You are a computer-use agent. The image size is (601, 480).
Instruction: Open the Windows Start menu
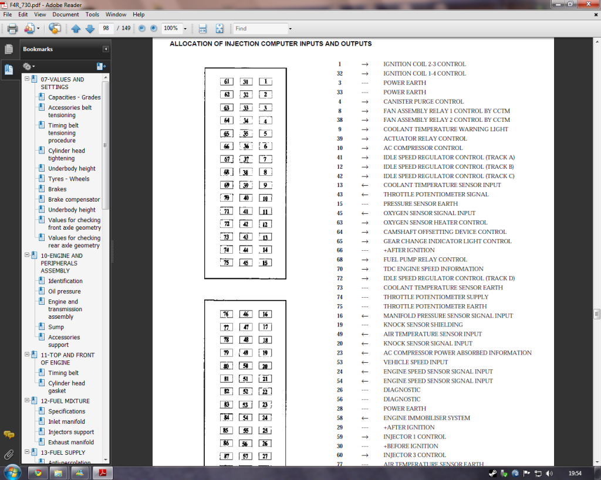point(12,472)
